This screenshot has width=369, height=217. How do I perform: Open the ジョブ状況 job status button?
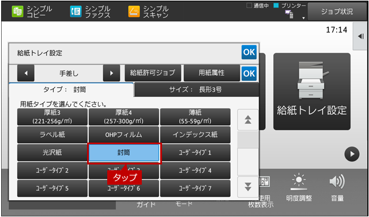point(337,12)
